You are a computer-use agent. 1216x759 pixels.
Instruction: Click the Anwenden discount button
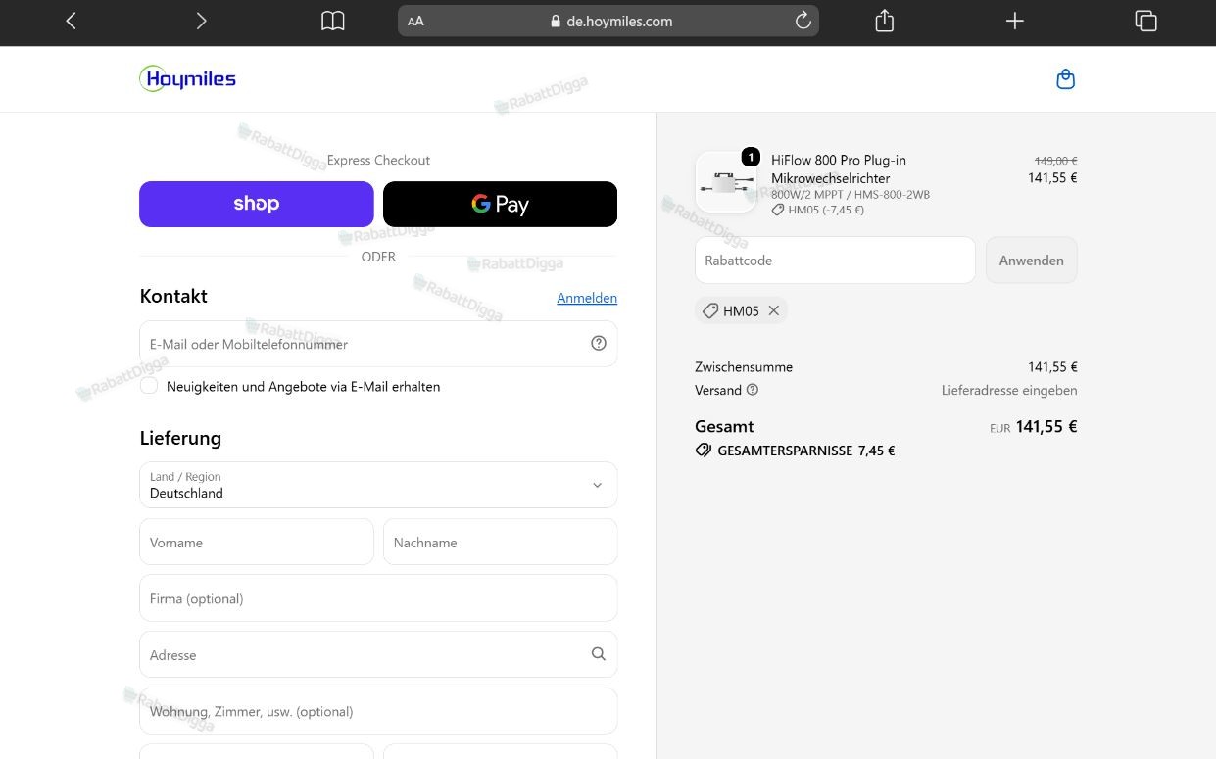1032,261
